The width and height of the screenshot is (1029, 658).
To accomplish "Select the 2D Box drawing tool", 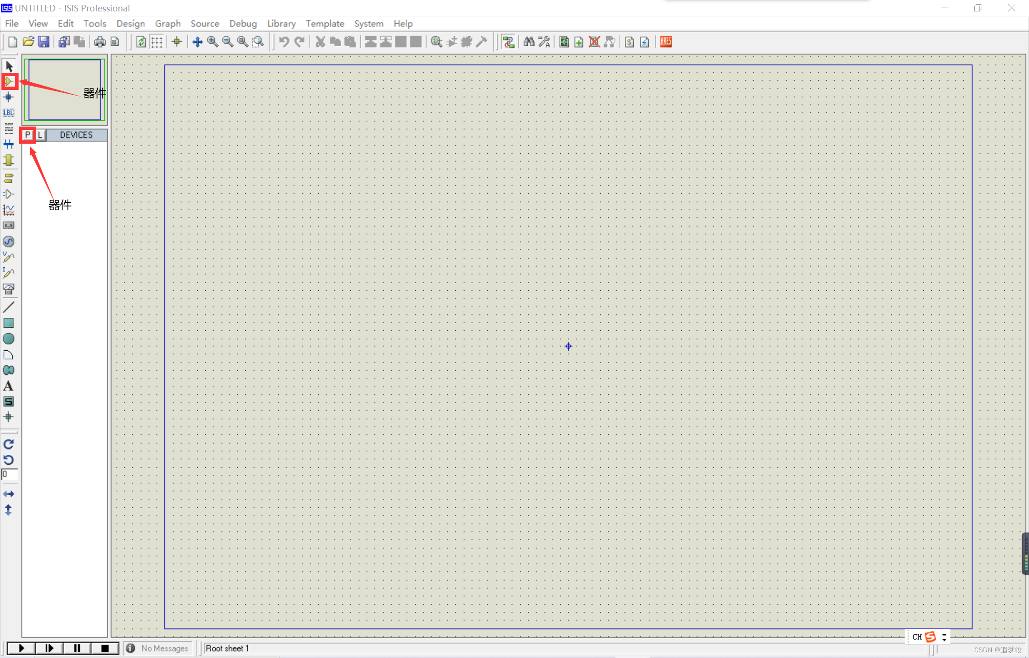I will click(9, 323).
